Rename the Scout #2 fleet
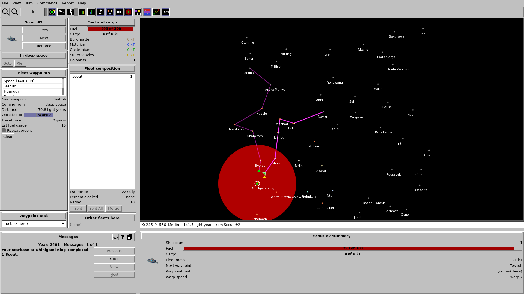The width and height of the screenshot is (524, 294). click(44, 46)
